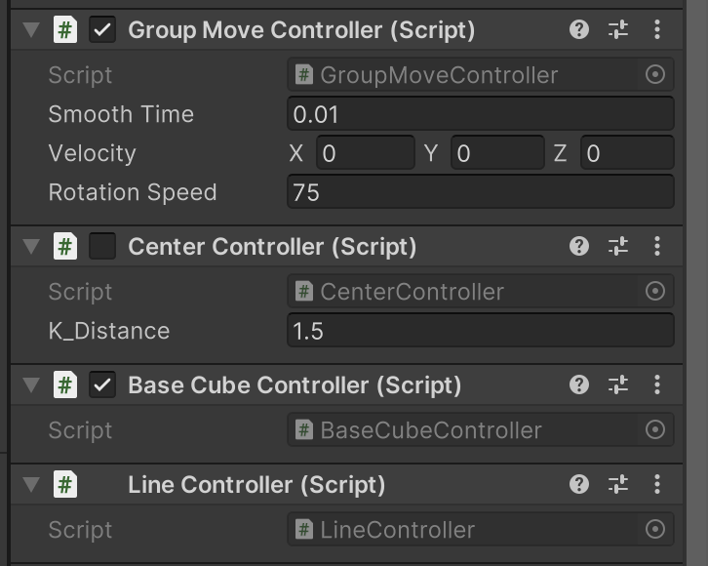Open presets for Base Cube Controller

coord(618,384)
